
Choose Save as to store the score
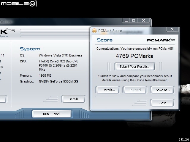point(162,90)
